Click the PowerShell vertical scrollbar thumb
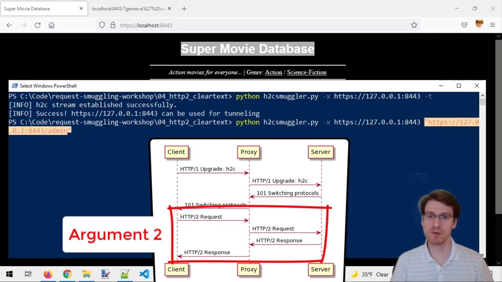This screenshot has width=502, height=282. tap(482, 102)
